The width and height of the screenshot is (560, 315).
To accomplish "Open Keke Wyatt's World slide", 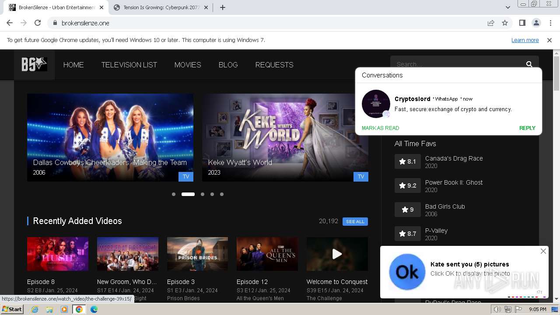I will point(285,137).
